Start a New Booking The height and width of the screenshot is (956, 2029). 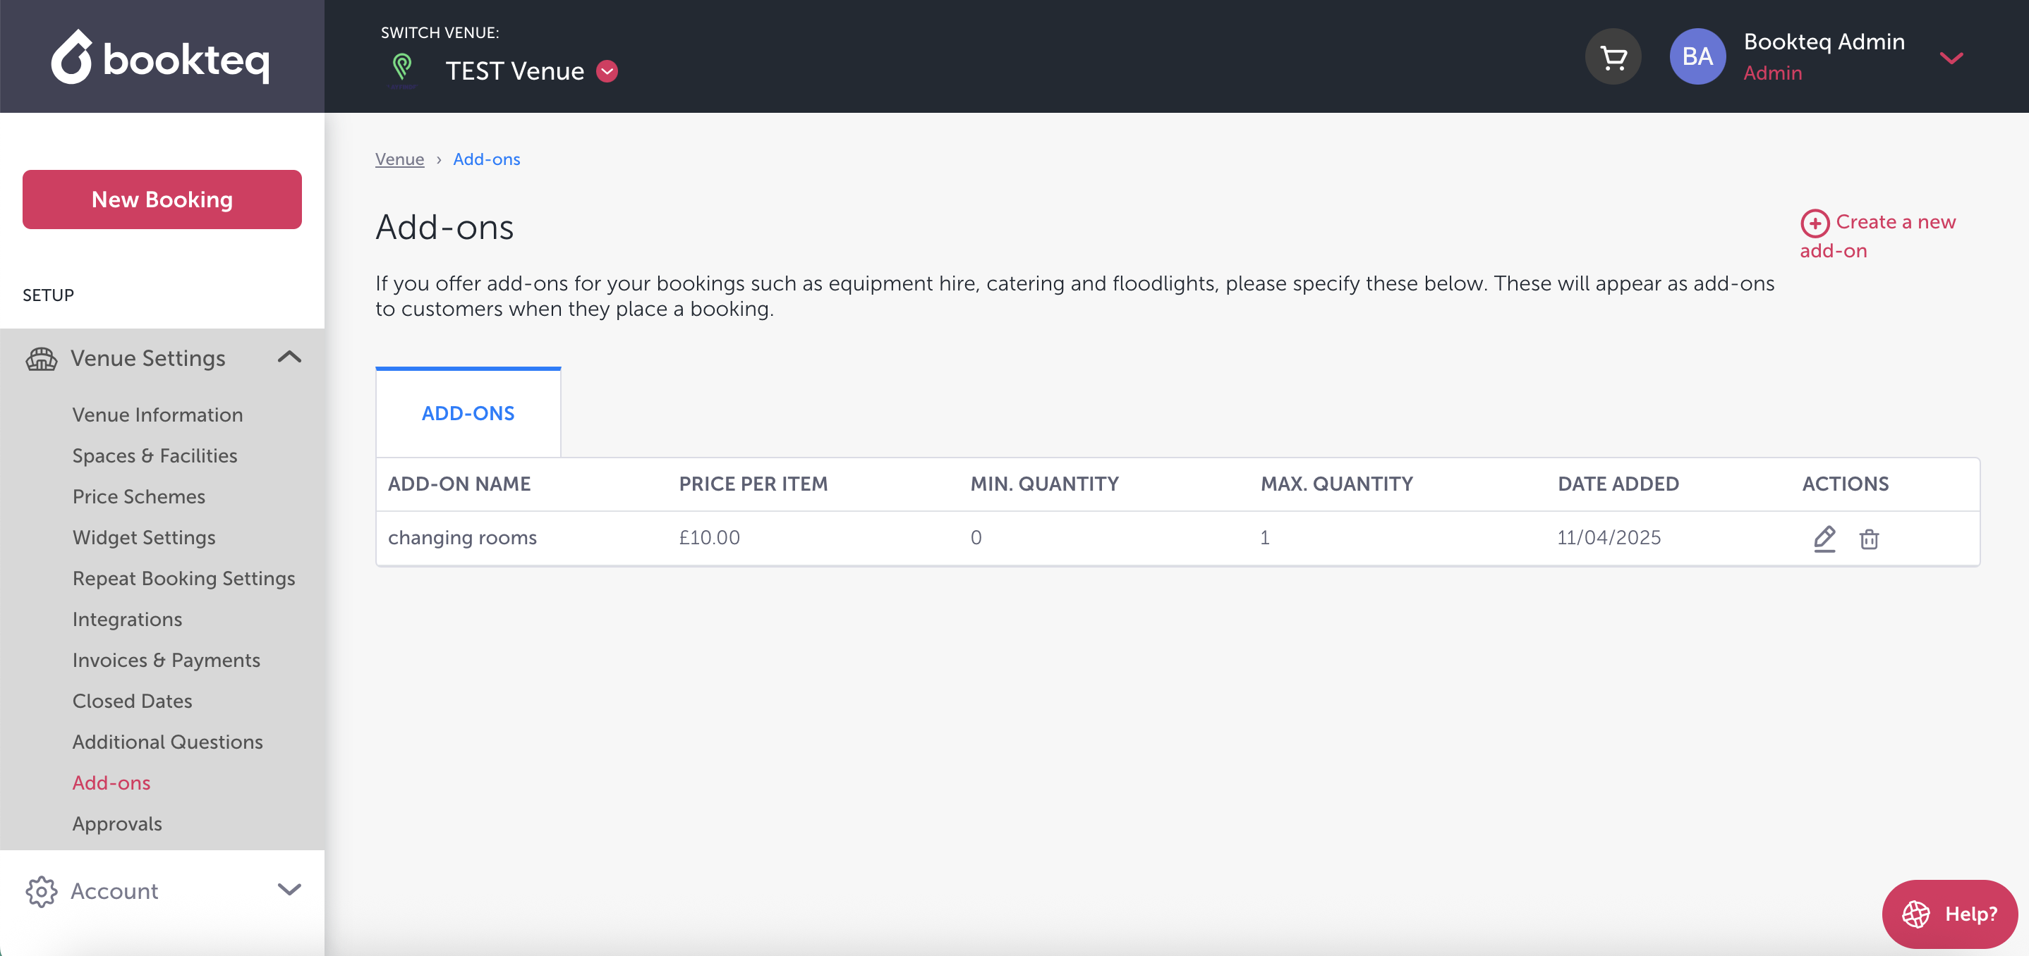[x=162, y=200]
